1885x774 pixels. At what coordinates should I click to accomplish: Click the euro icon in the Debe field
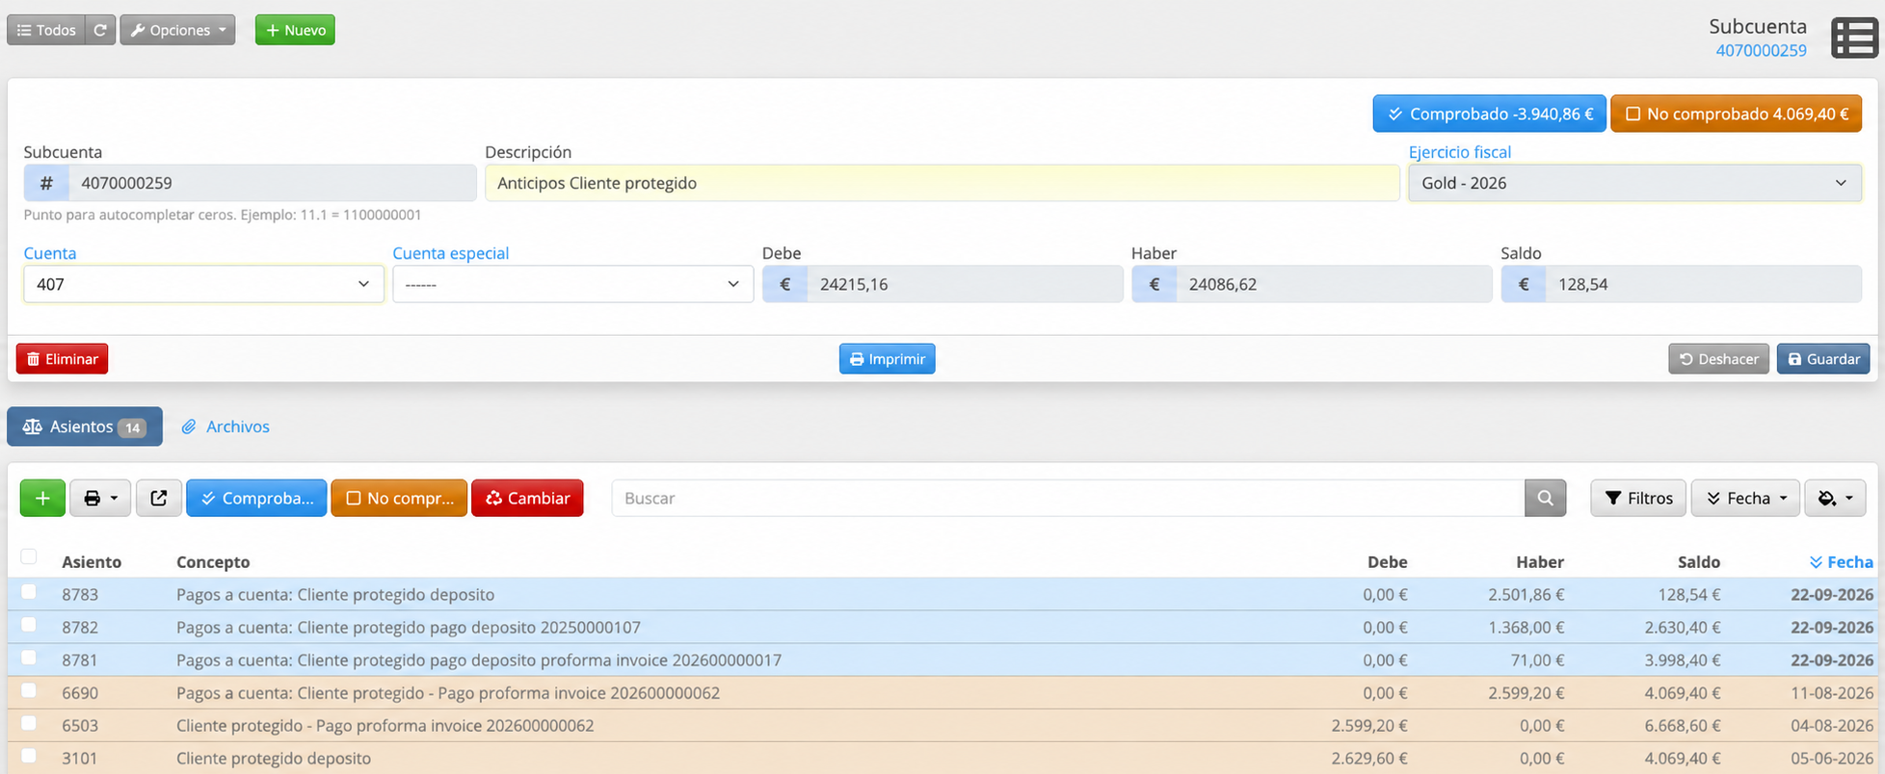coord(785,284)
